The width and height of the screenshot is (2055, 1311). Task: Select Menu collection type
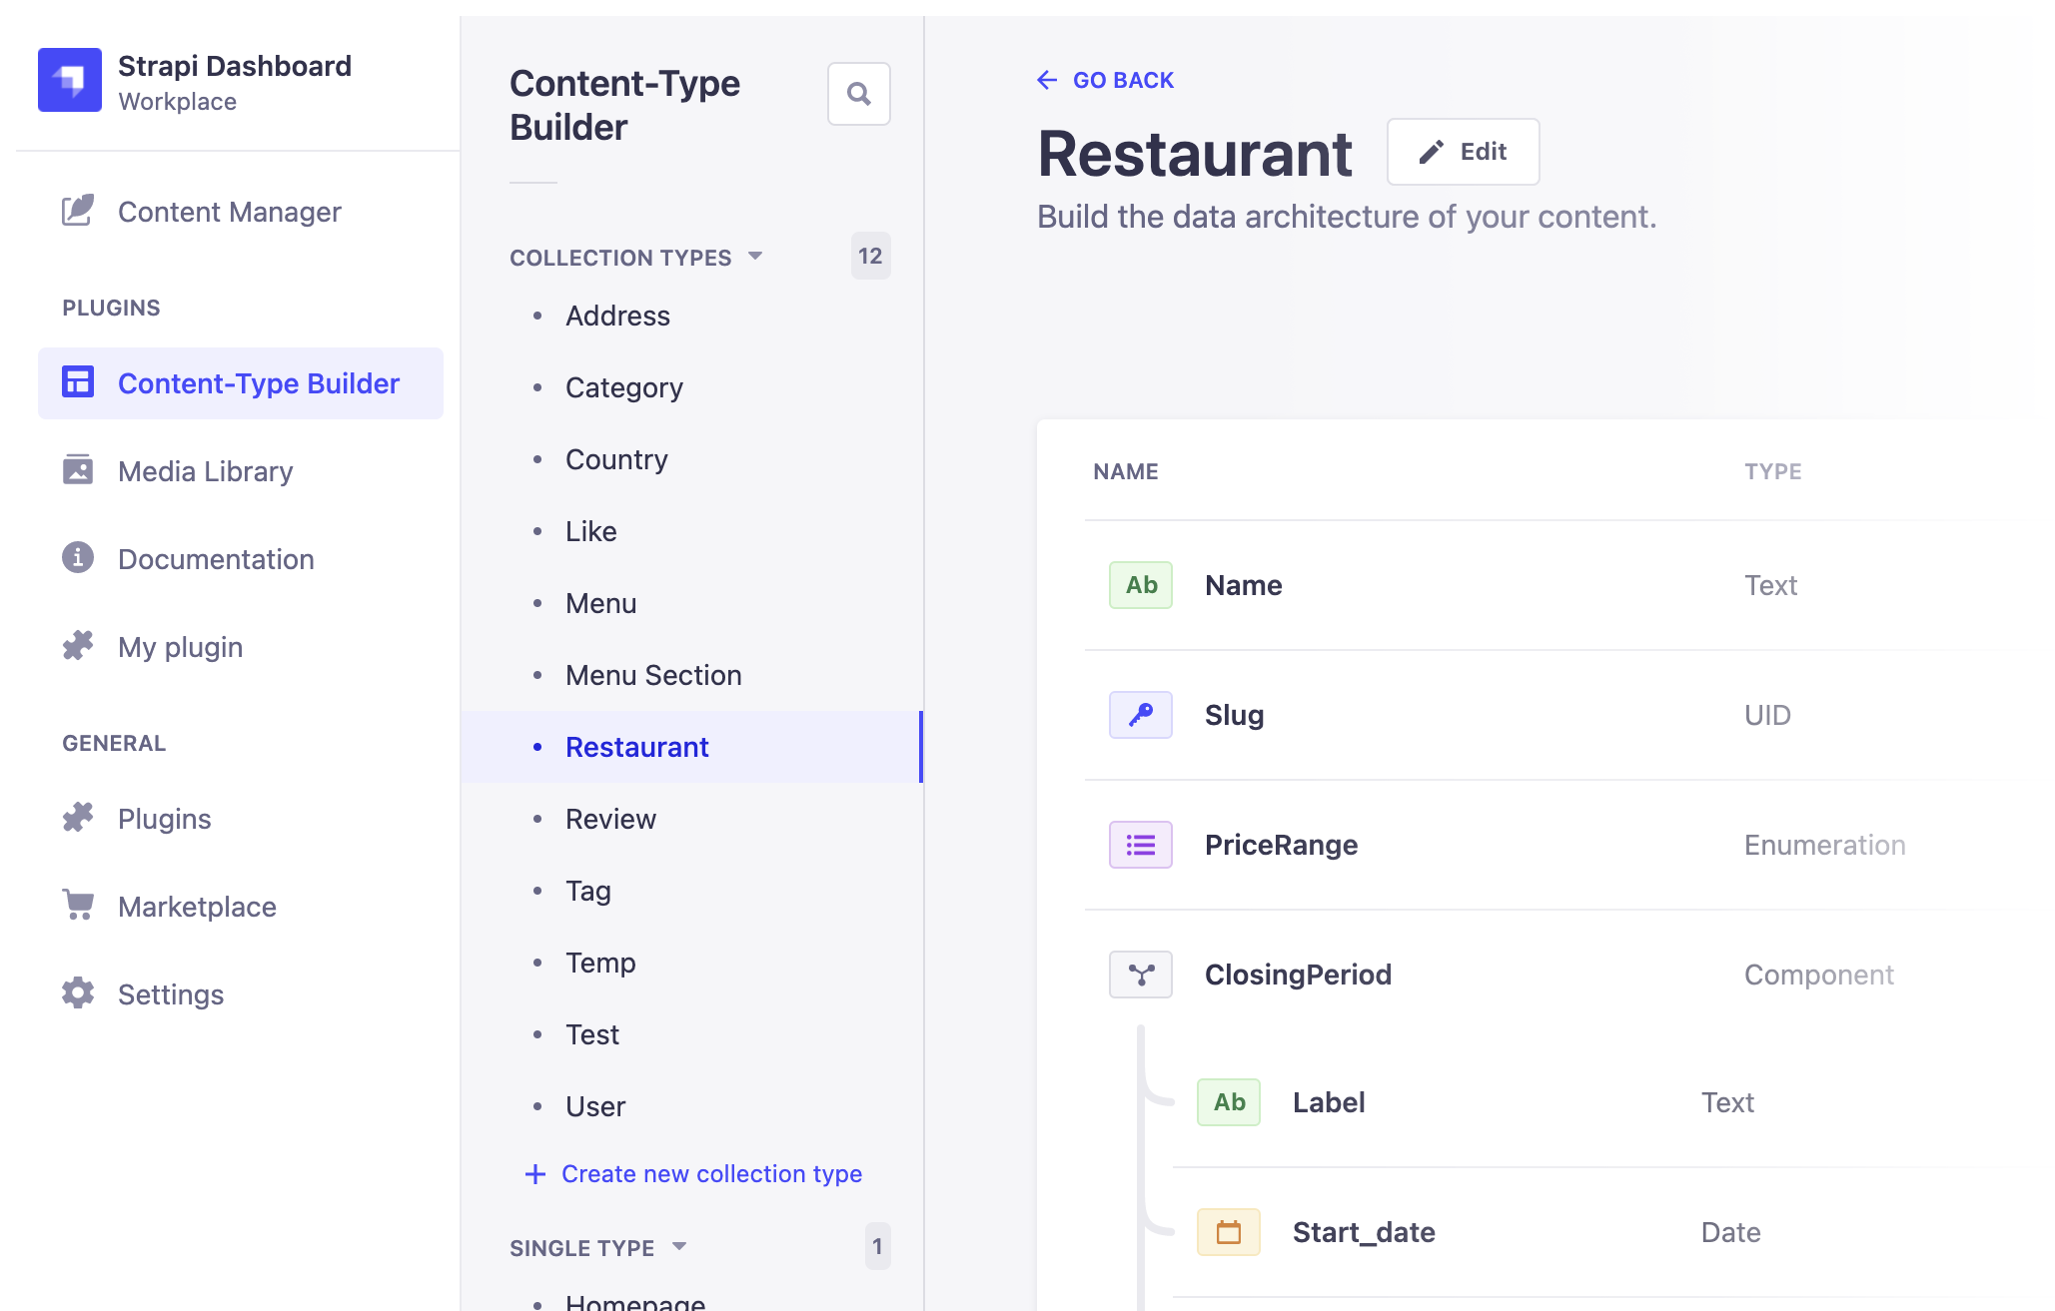[x=691, y=603]
